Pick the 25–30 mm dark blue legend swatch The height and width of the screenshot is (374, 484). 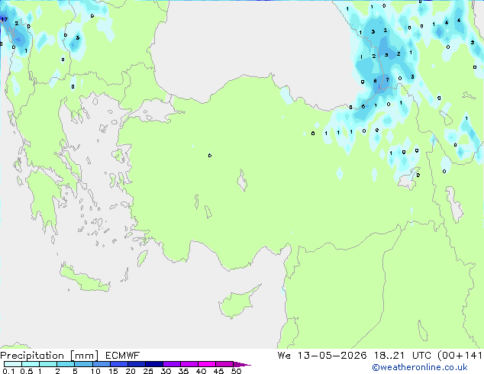pos(153,364)
